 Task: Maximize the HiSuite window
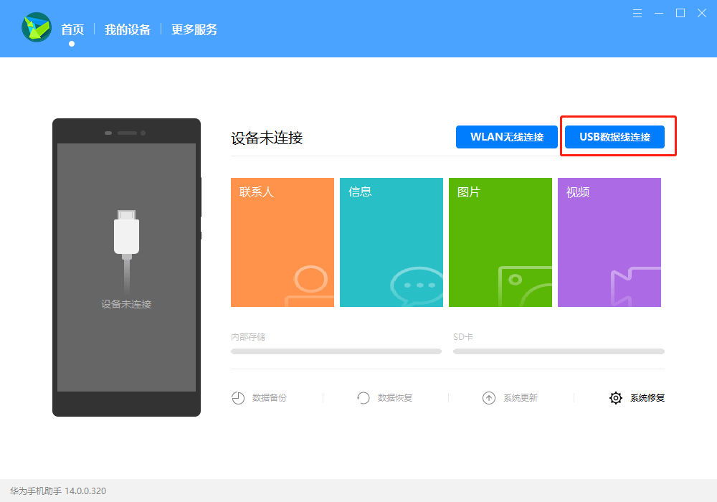680,13
